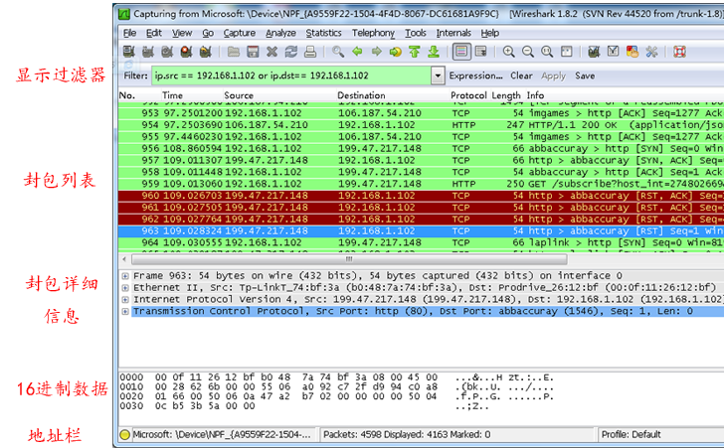The image size is (724, 448).
Task: Zoom out toolbar icon
Action: (528, 52)
